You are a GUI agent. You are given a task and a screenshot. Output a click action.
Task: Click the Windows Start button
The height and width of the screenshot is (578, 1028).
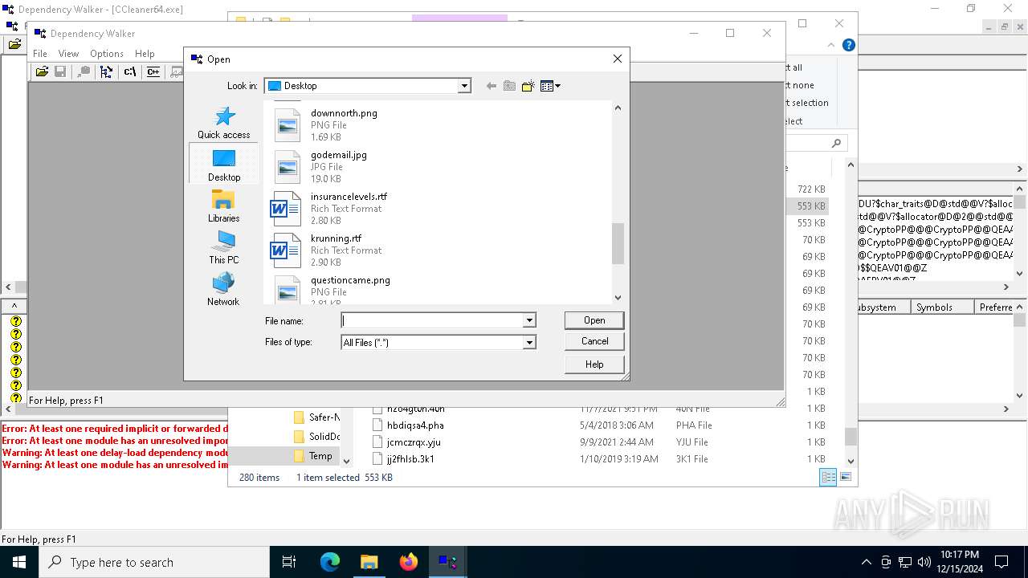[19, 562]
